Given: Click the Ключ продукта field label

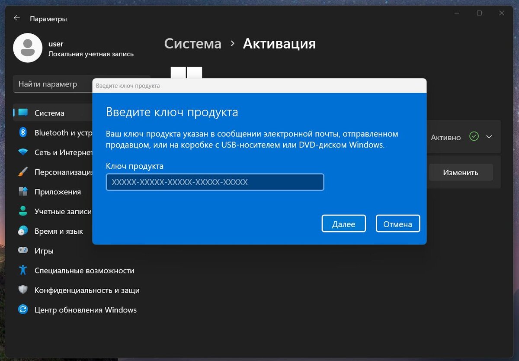Looking at the screenshot, I should pyautogui.click(x=135, y=166).
